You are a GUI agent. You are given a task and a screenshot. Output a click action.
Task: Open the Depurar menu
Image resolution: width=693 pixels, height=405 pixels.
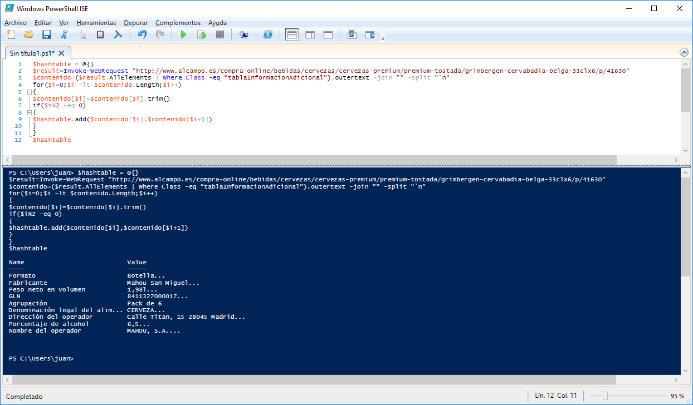point(136,23)
